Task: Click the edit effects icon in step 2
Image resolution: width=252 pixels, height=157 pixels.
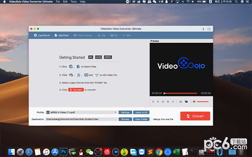Action: click(97, 75)
